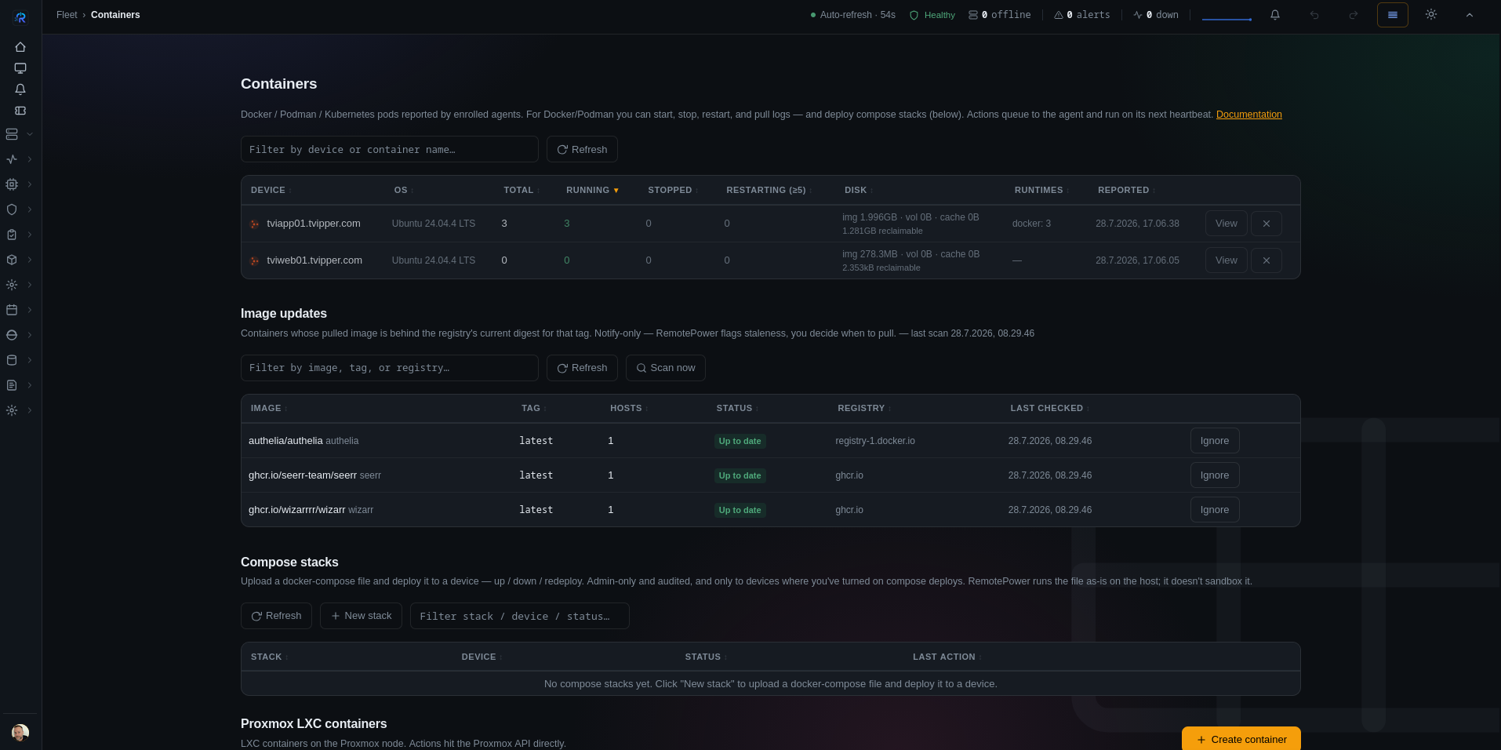Viewport: 1501px width, 750px height.
Task: Open the database cylinder sidebar section
Action: [x=12, y=360]
